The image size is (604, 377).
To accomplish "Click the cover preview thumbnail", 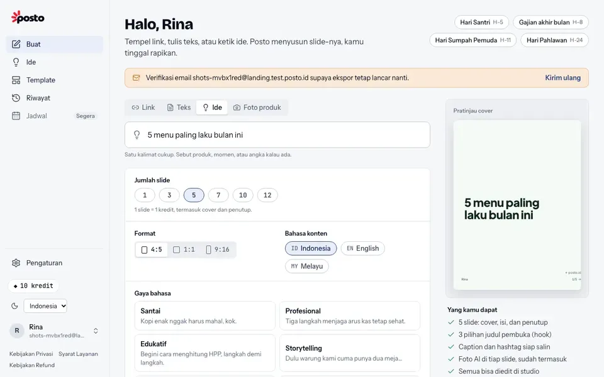I will (517, 205).
